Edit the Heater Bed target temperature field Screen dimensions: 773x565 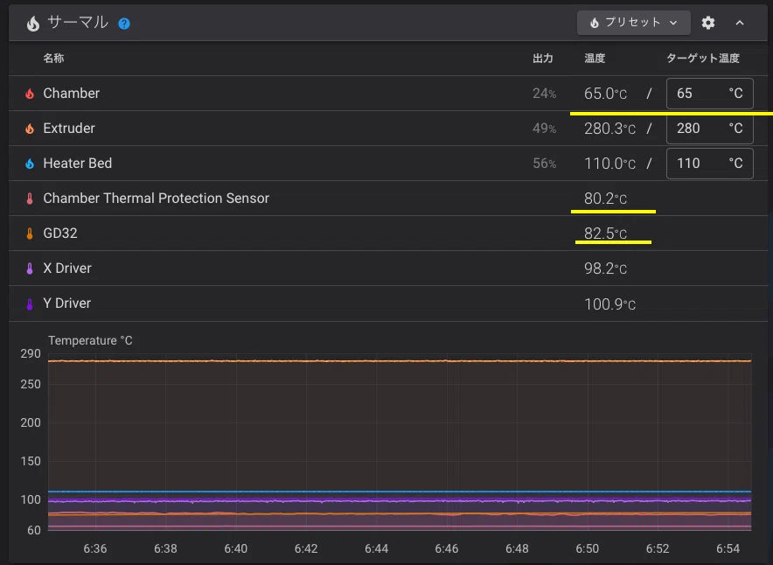(709, 164)
